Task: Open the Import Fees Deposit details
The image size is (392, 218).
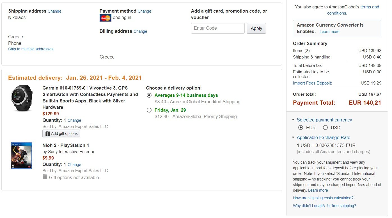Action: (x=312, y=83)
